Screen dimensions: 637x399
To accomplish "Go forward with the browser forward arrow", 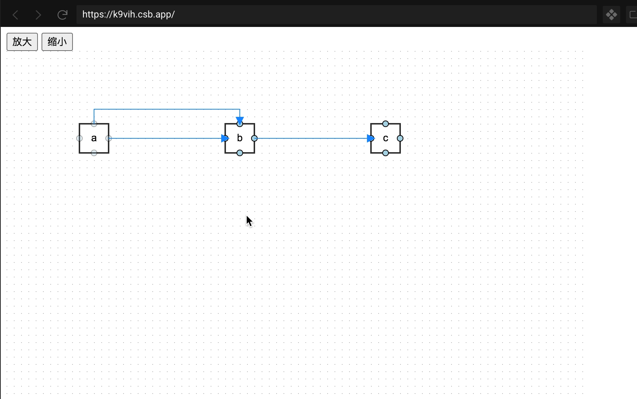I will coord(38,15).
